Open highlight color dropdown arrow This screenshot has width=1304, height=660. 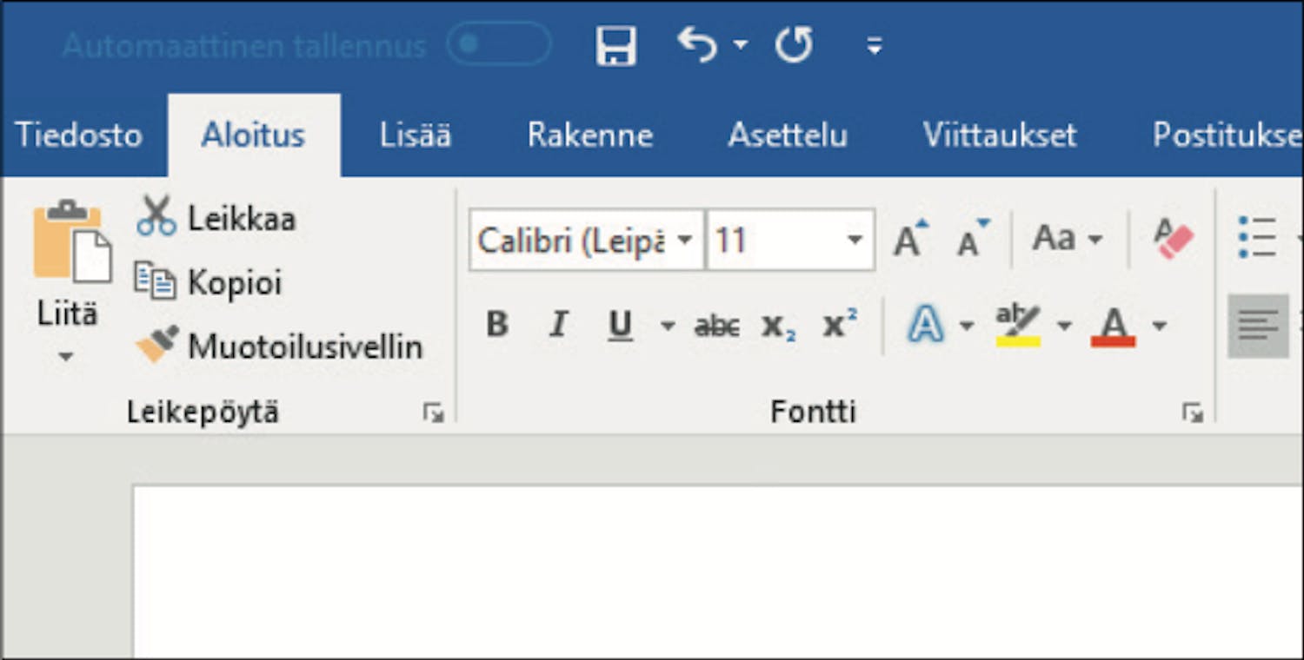point(1064,327)
